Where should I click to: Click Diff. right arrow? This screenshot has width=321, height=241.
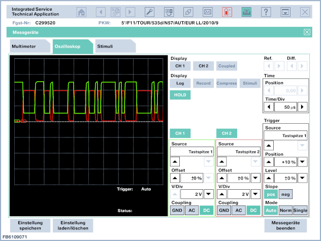(302, 66)
